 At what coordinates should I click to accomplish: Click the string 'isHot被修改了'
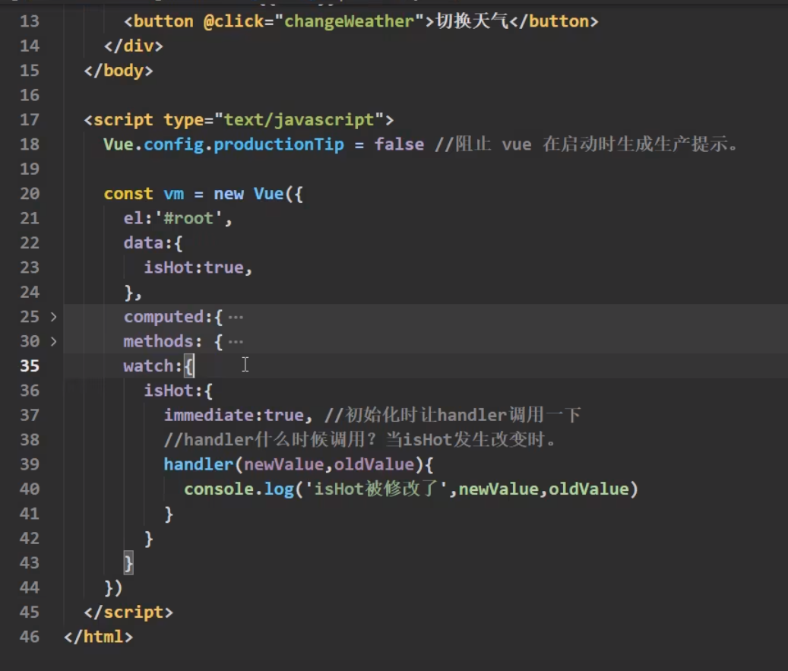click(376, 489)
